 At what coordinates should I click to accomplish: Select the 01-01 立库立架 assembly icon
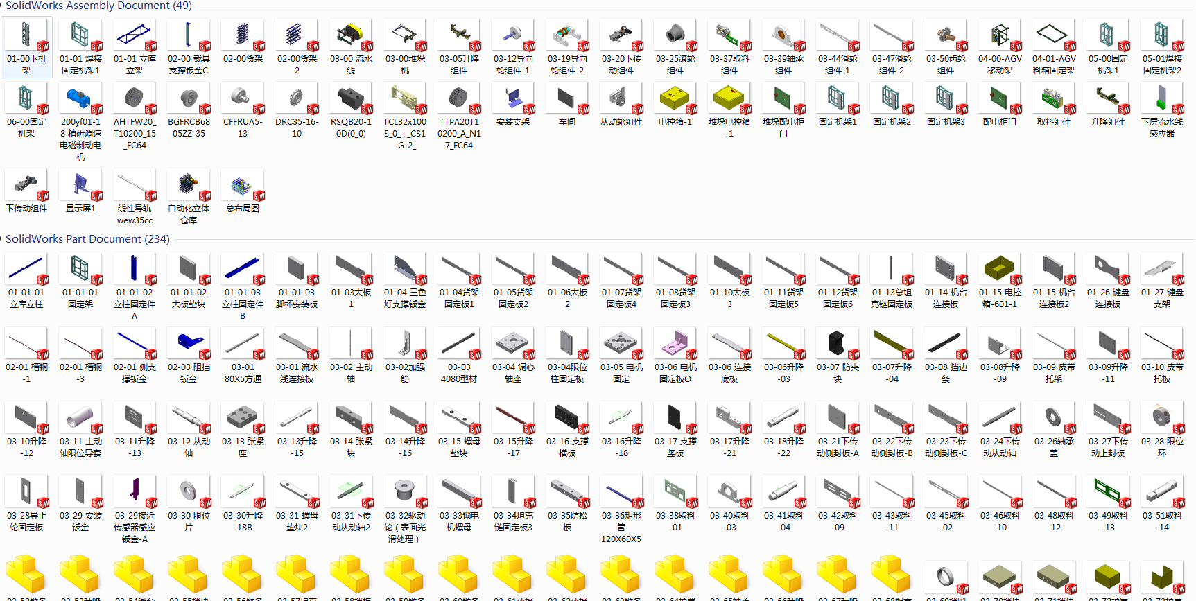click(135, 35)
